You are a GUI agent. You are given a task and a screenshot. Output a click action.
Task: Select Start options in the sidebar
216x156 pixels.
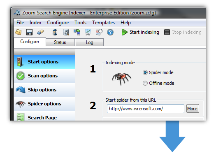pos(44,62)
